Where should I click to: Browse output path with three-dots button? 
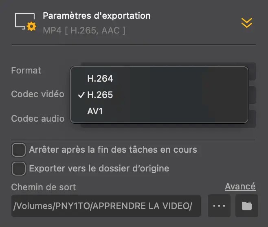219,206
